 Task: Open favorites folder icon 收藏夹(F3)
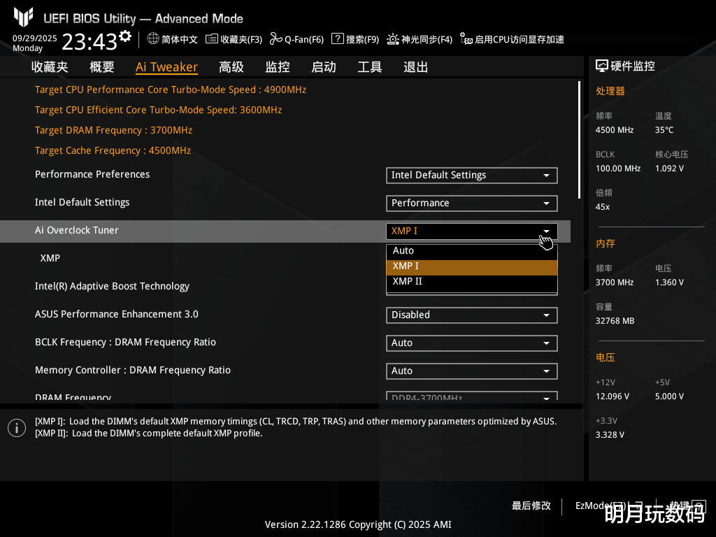coord(211,39)
